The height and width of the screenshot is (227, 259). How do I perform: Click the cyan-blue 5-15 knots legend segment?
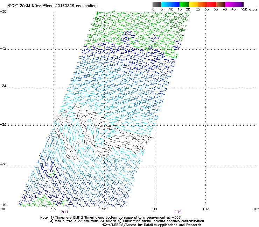point(170,4)
